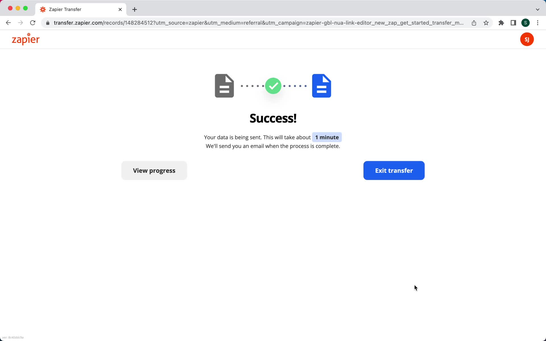Image resolution: width=546 pixels, height=341 pixels.
Task: Click the green checkmark success icon
Action: (273, 86)
